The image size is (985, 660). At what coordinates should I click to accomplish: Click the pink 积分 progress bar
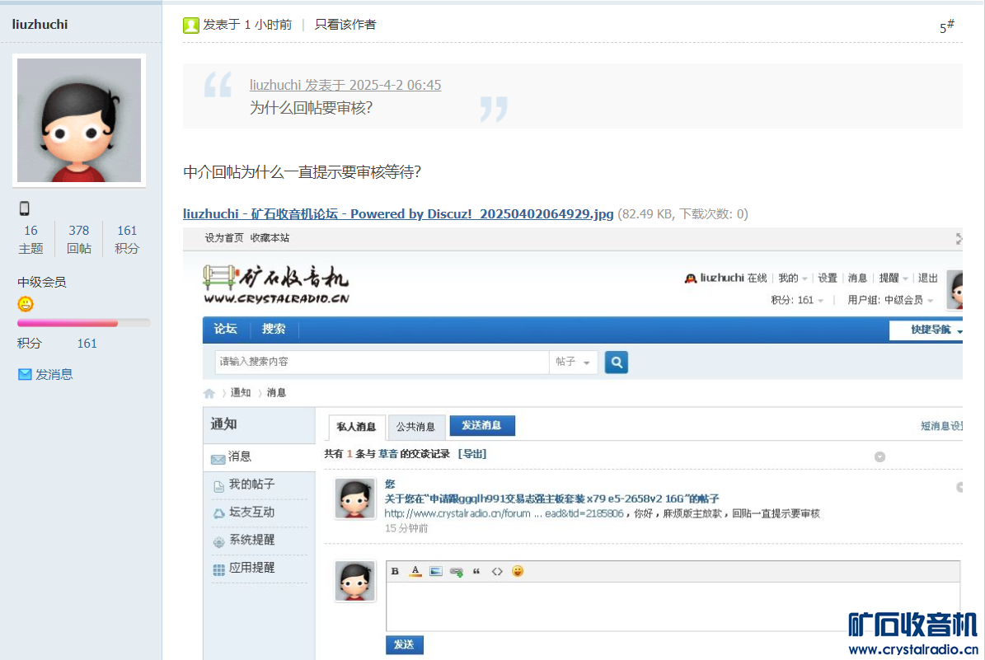pyautogui.click(x=83, y=323)
